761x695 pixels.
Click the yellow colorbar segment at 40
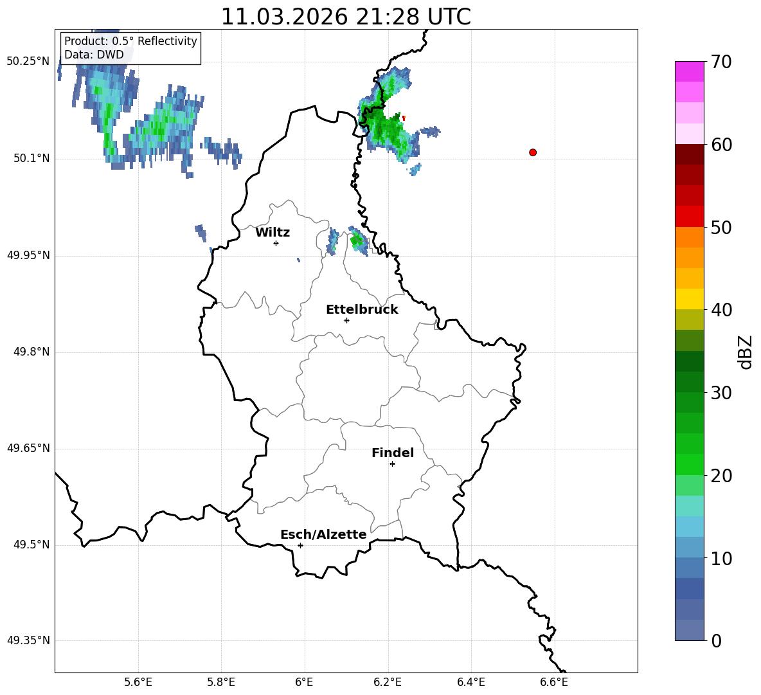pos(689,299)
